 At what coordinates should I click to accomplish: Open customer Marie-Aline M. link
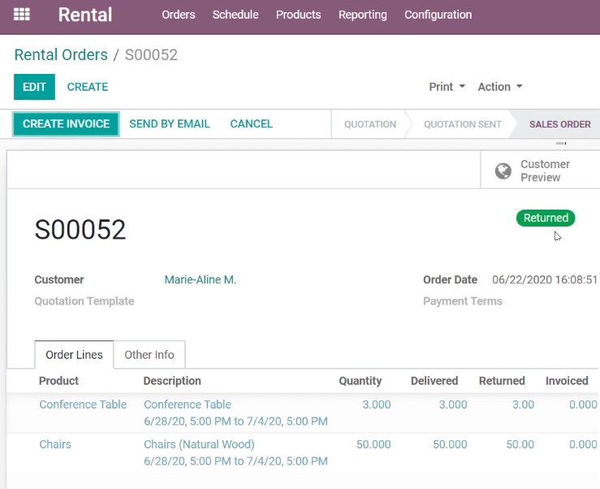[x=200, y=279]
